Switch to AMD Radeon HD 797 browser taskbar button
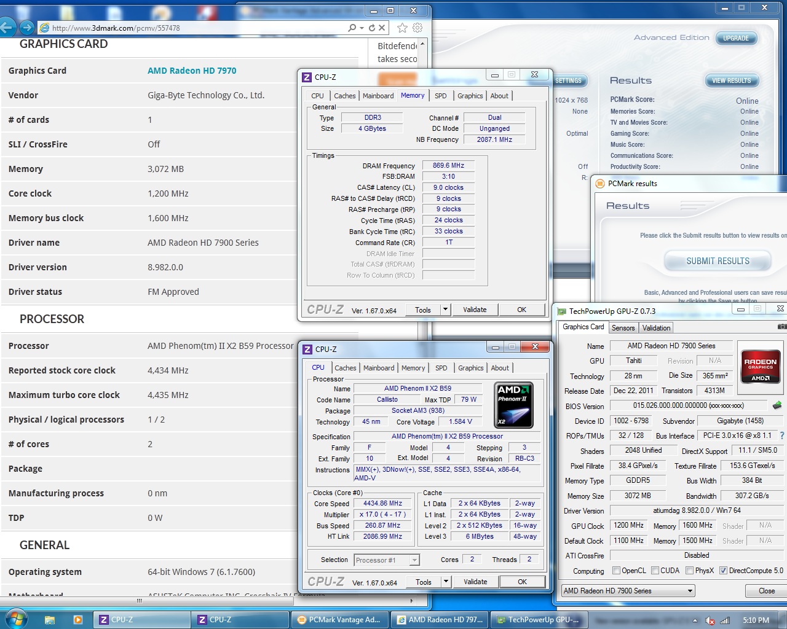The width and height of the screenshot is (787, 629). [x=440, y=620]
